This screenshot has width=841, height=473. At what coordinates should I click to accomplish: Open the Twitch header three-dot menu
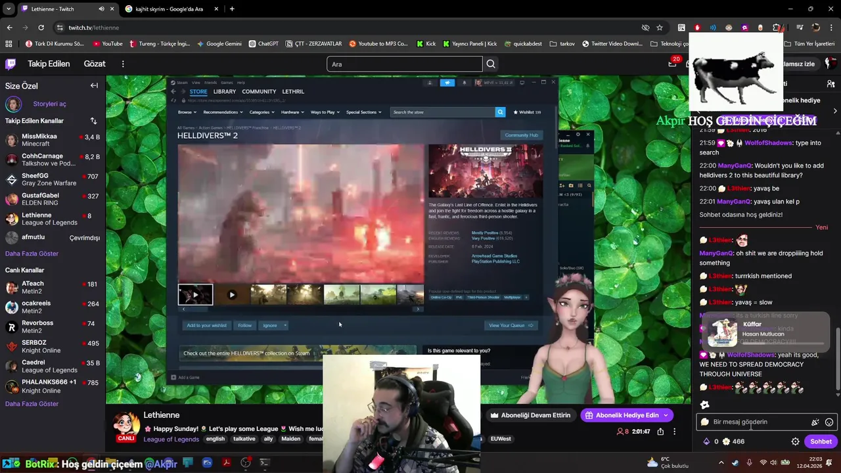(123, 64)
